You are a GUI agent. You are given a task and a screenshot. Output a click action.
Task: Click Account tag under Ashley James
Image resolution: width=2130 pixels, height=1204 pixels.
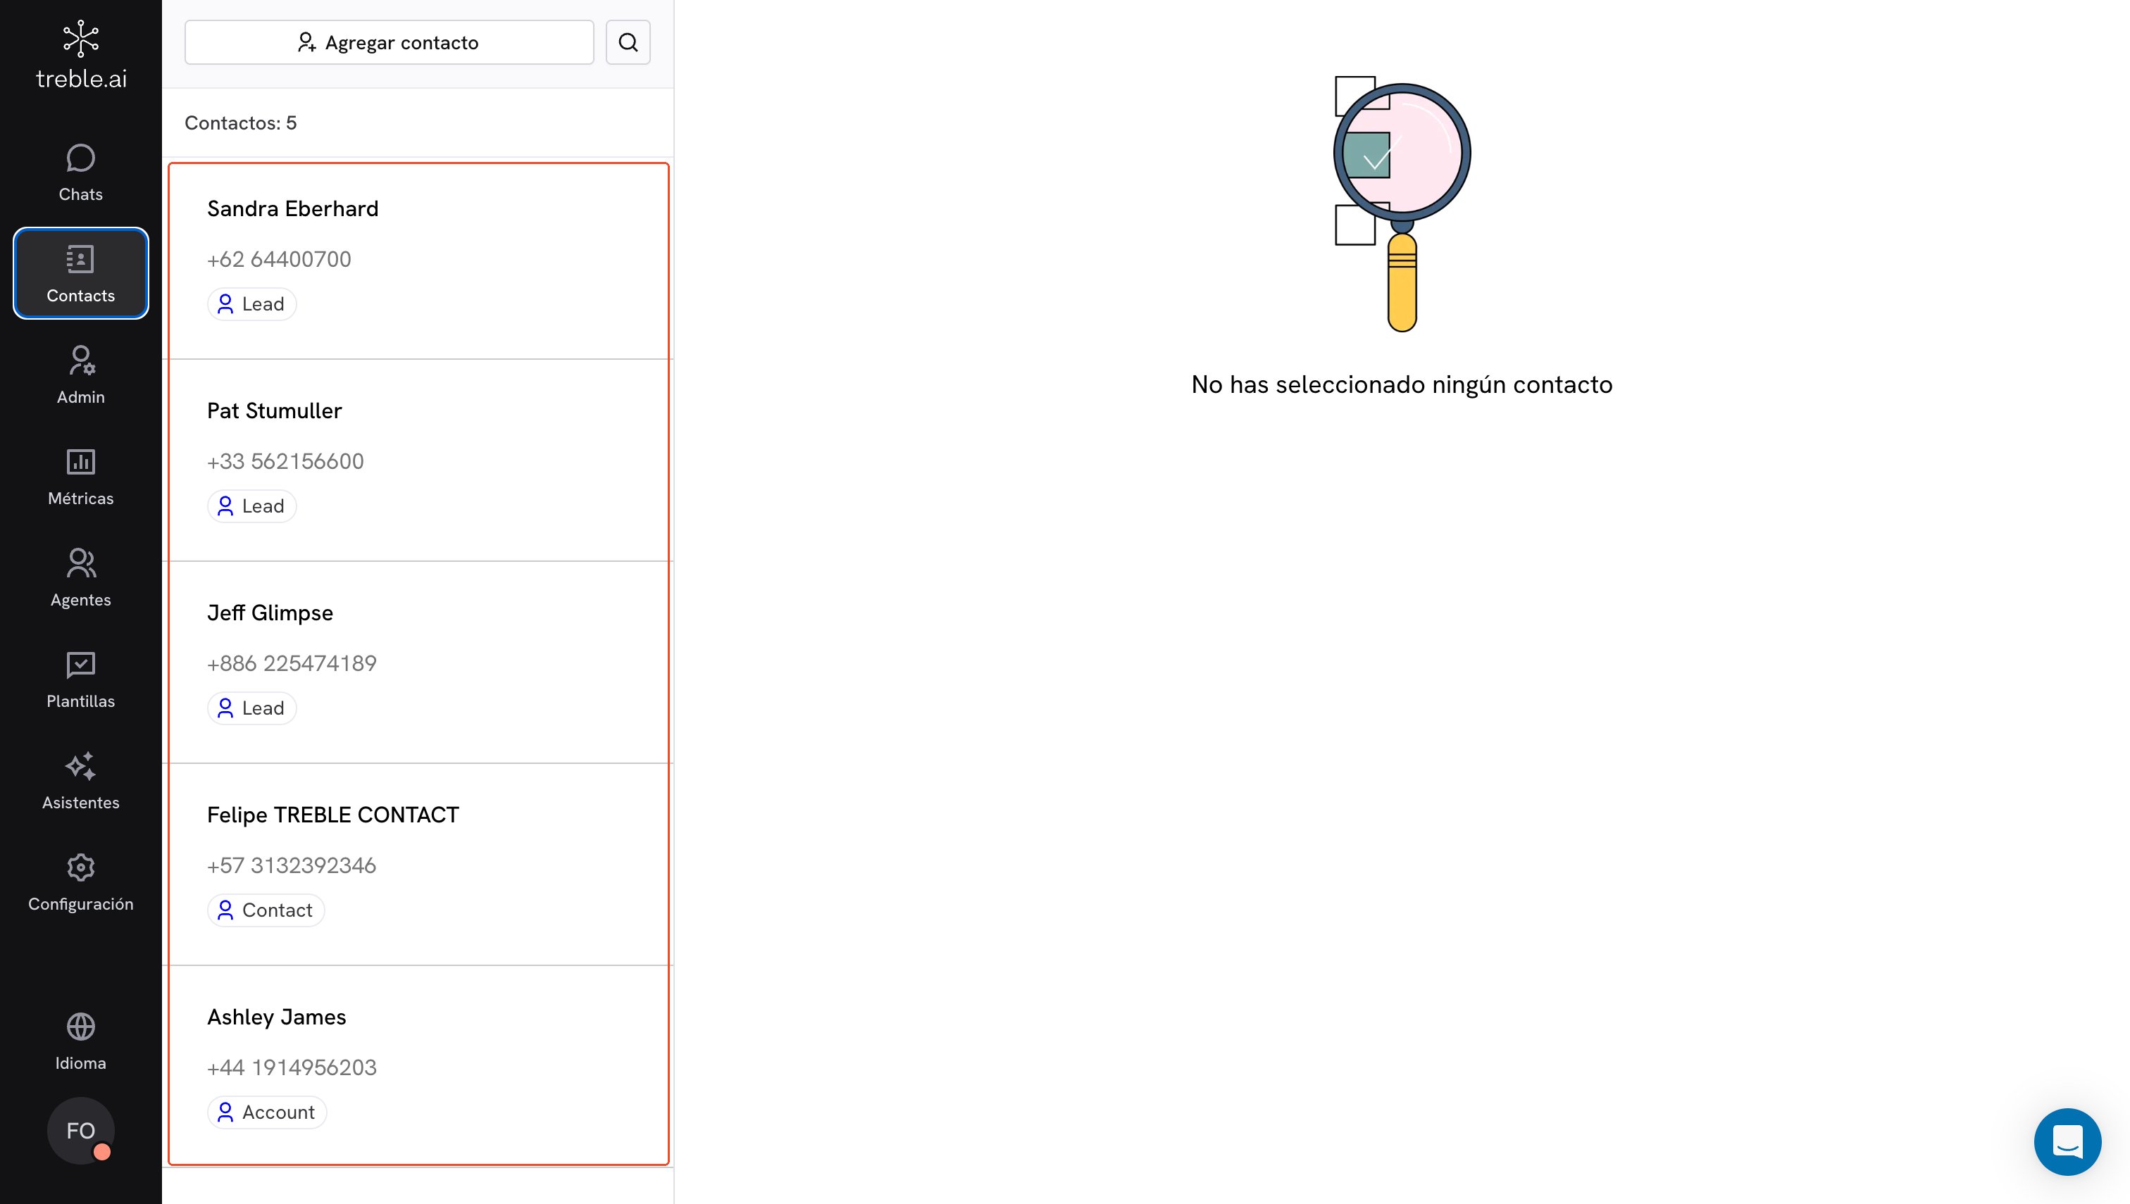(x=267, y=1112)
